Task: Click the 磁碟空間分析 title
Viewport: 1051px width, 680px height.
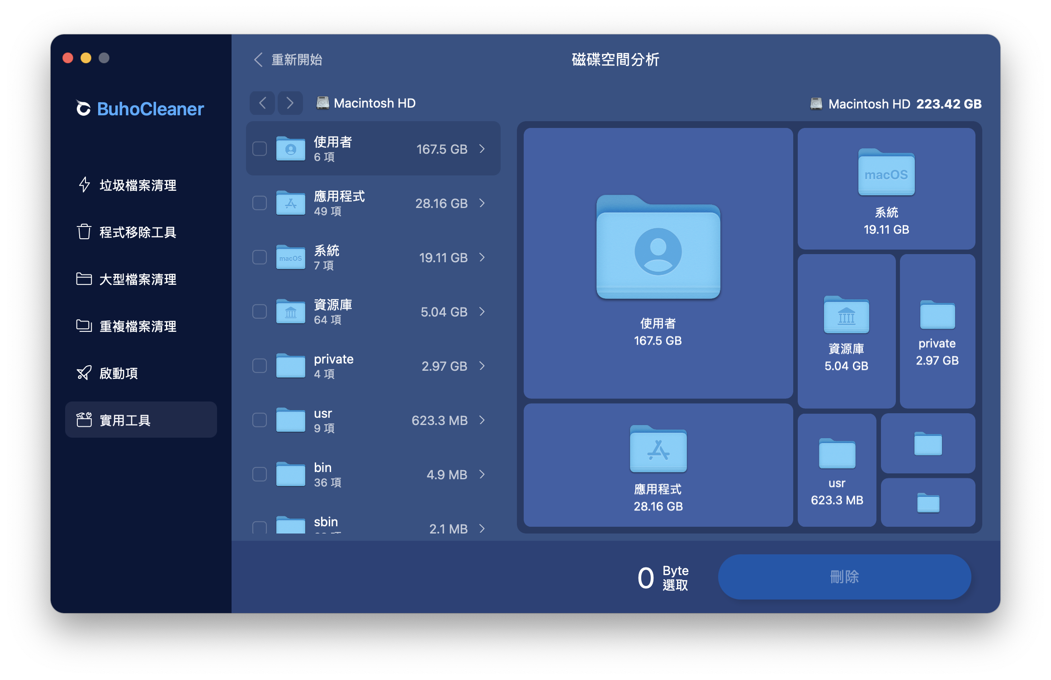Action: point(615,59)
